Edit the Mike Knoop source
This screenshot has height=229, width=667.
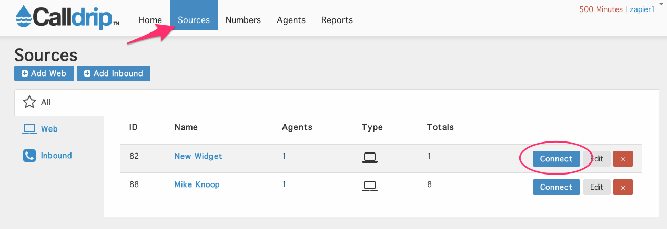597,187
